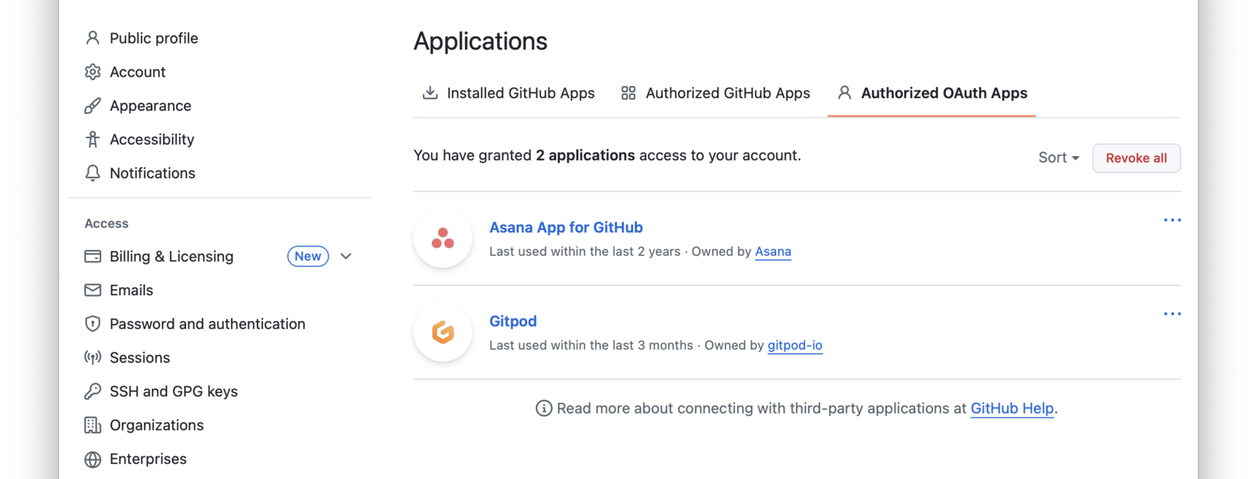Click the Organizations building icon
This screenshot has height=479, width=1257.
pyautogui.click(x=93, y=425)
